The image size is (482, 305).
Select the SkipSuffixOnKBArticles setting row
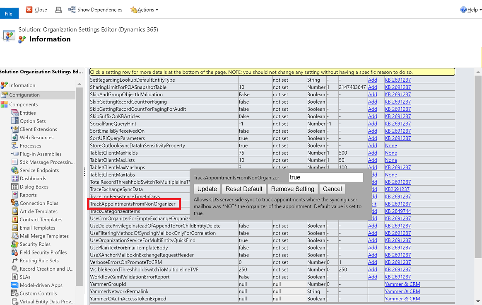[x=272, y=116]
